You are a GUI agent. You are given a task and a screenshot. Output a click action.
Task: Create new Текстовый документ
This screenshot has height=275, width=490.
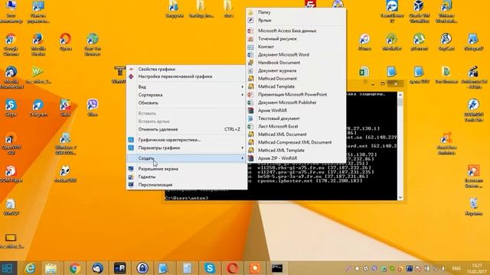pos(296,118)
